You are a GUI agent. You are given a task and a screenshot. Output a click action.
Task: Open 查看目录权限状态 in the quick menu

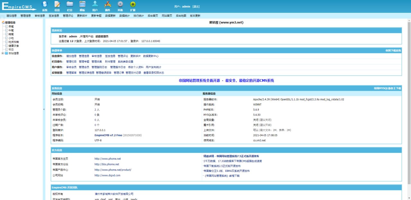tap(153, 73)
